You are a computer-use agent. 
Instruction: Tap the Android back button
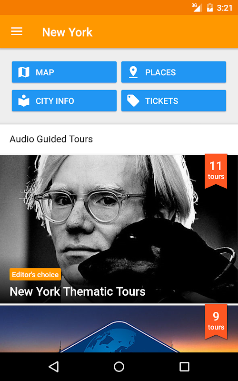click(54, 367)
